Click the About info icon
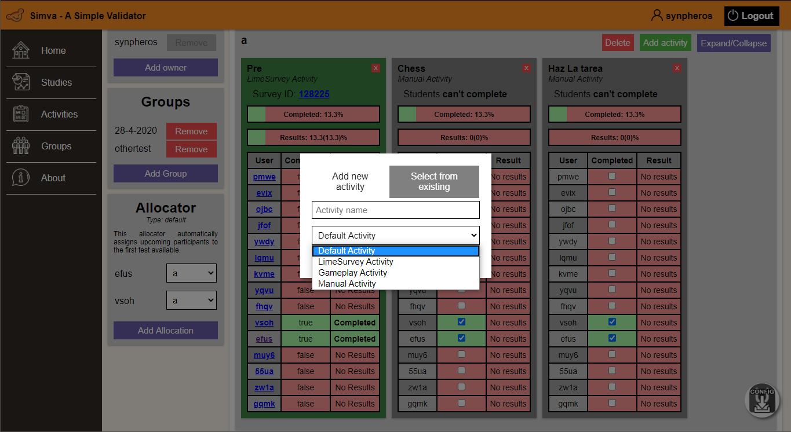 [21, 178]
